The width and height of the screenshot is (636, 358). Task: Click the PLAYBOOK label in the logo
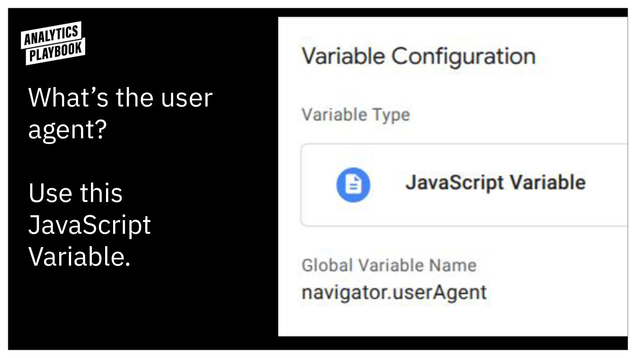[56, 52]
